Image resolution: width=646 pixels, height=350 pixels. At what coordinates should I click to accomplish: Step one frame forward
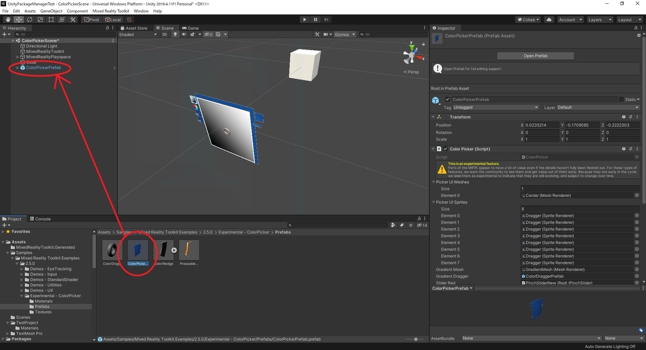pos(327,20)
